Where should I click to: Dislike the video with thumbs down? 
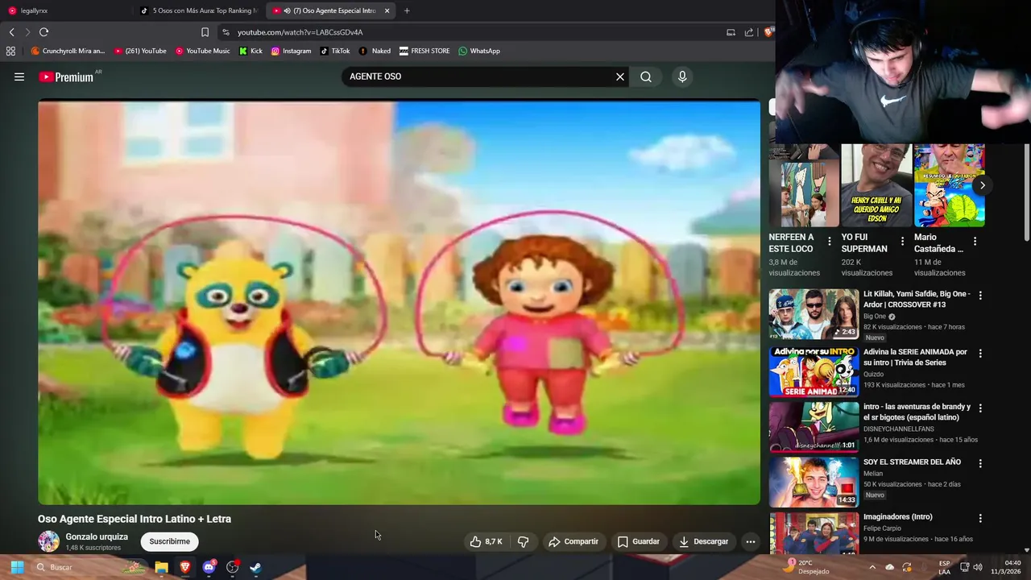pyautogui.click(x=523, y=541)
